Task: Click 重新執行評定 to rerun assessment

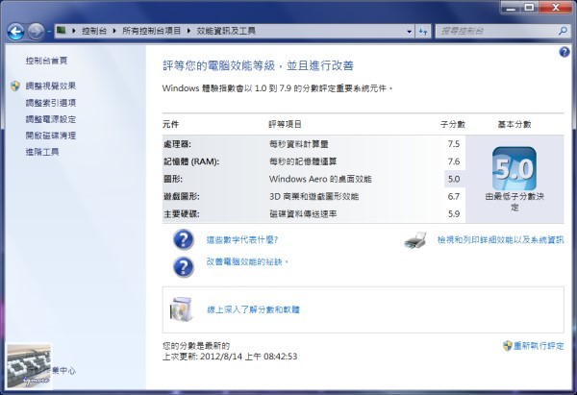Action: click(539, 346)
